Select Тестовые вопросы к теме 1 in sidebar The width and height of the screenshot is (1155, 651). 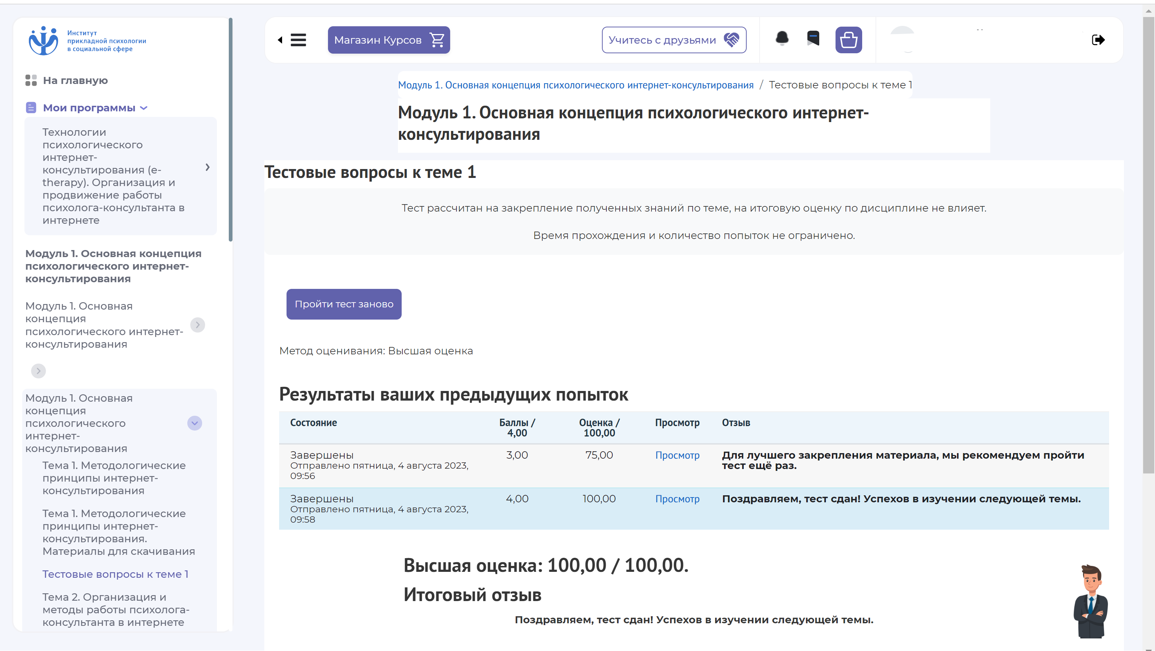pyautogui.click(x=115, y=574)
